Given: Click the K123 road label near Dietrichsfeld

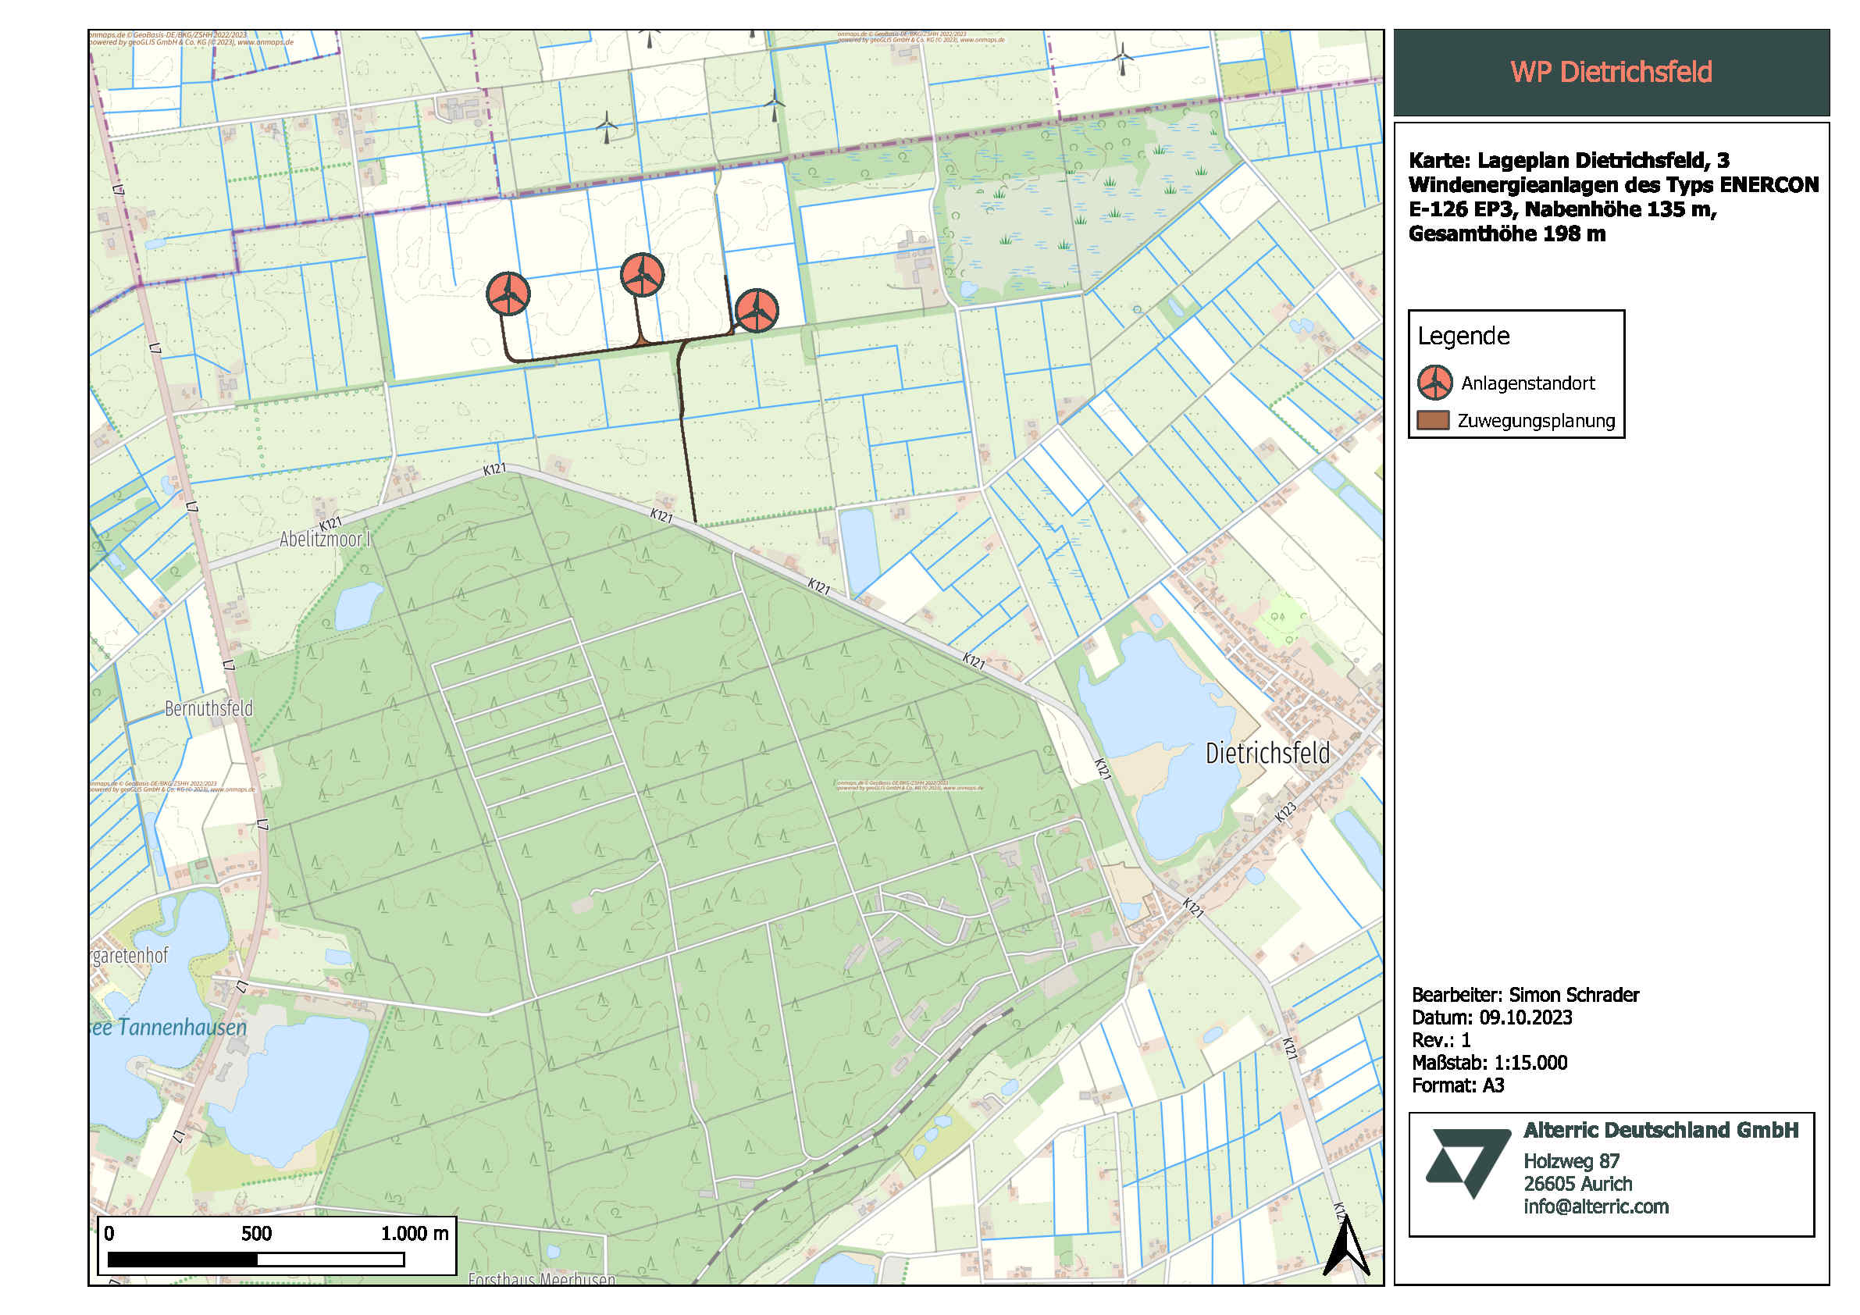Looking at the screenshot, I should tap(1285, 811).
